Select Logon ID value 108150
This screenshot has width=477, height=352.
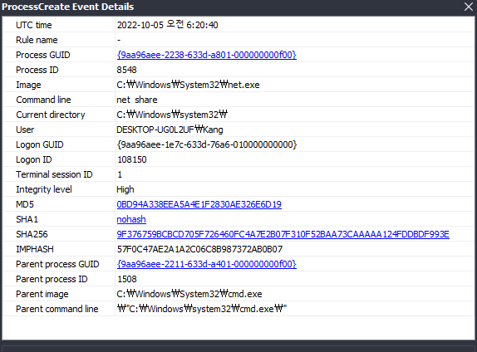pyautogui.click(x=132, y=159)
